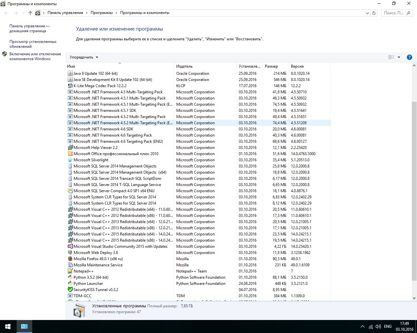Screen dimensions: 417x333
Task: Sort by the Установлено column header
Action: click(250, 66)
